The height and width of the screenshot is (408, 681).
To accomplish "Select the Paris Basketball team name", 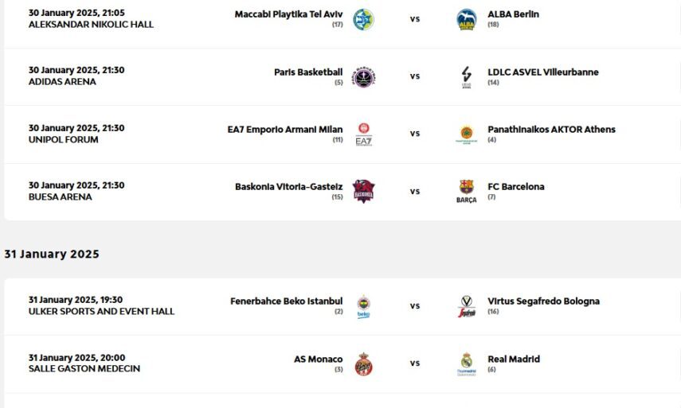I will tap(308, 72).
